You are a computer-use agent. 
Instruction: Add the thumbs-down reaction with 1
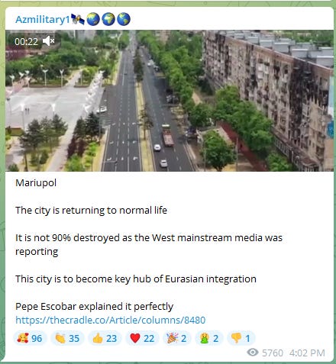(241, 338)
